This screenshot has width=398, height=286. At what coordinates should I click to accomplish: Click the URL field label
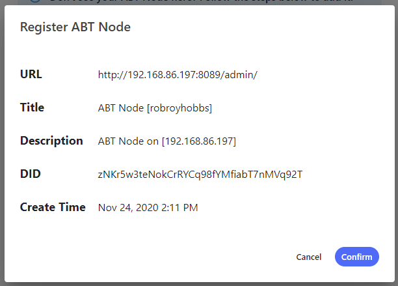pyautogui.click(x=31, y=74)
